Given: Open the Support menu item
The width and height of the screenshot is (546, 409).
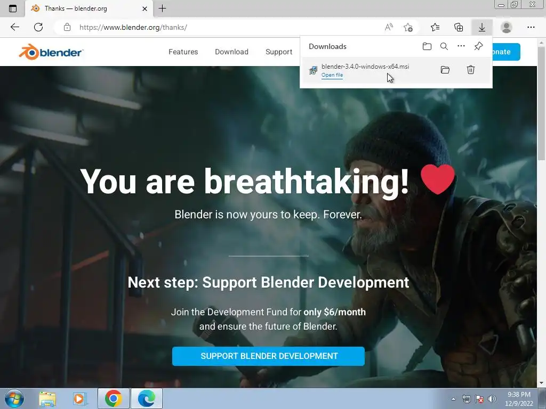Looking at the screenshot, I should (279, 52).
